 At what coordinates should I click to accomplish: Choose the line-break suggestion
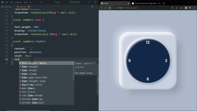46,70
